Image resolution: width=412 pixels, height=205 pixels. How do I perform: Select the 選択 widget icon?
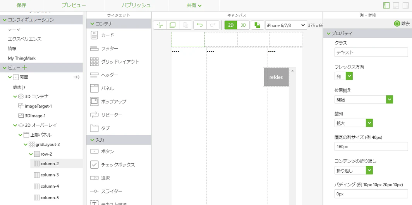click(94, 178)
